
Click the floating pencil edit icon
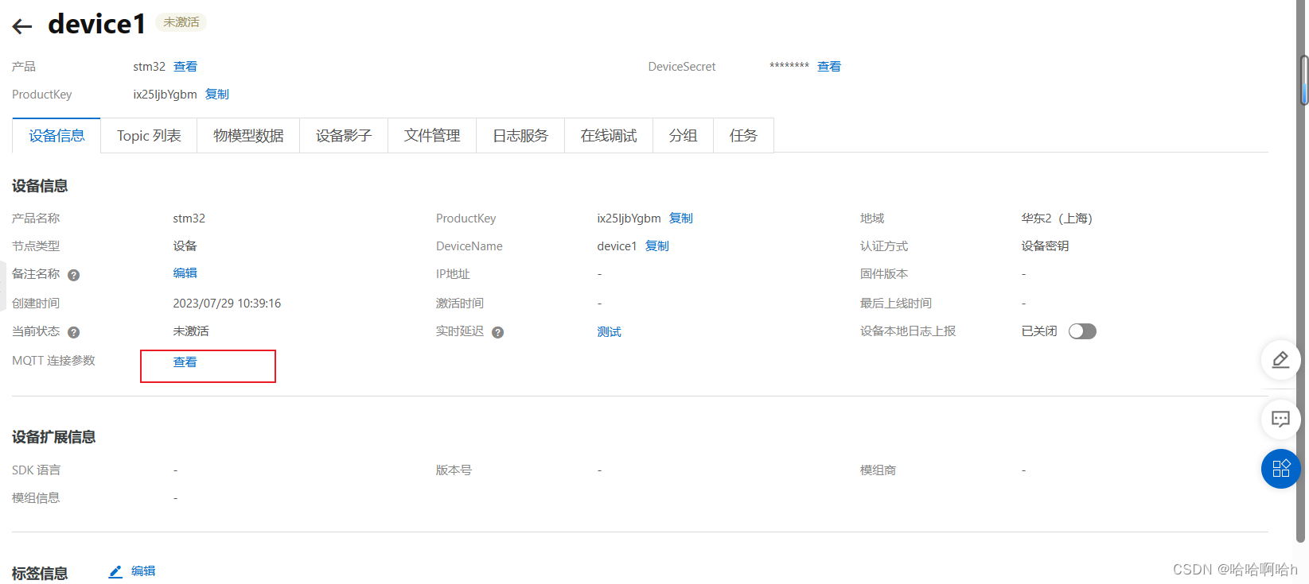point(1280,360)
